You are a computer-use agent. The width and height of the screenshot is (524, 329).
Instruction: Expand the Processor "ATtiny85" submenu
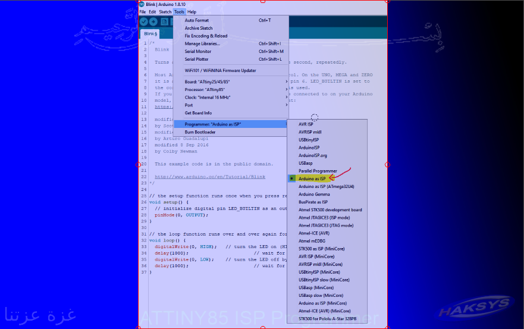[231, 90]
